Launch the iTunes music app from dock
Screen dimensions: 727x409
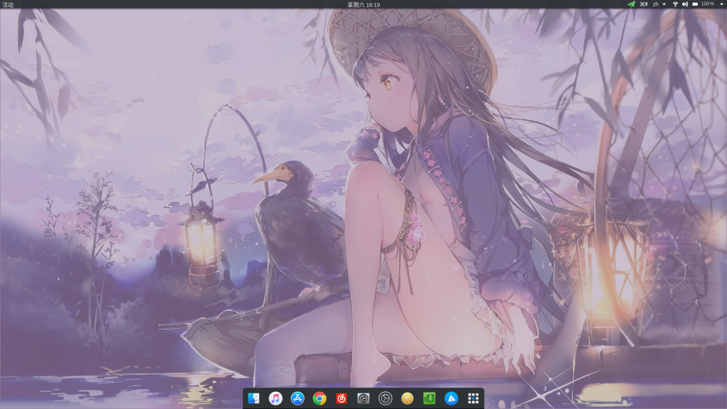click(x=276, y=398)
